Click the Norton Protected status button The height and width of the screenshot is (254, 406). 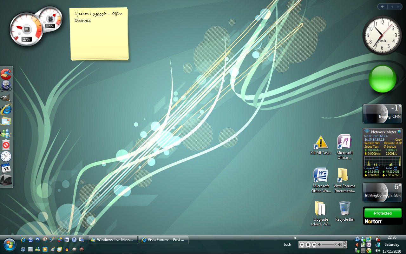click(x=383, y=213)
